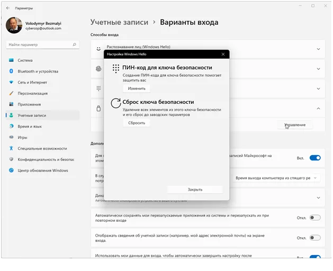Viewport: 333px width, 271px height.
Task: Click the back arrow in Параметры
Action: point(8,8)
